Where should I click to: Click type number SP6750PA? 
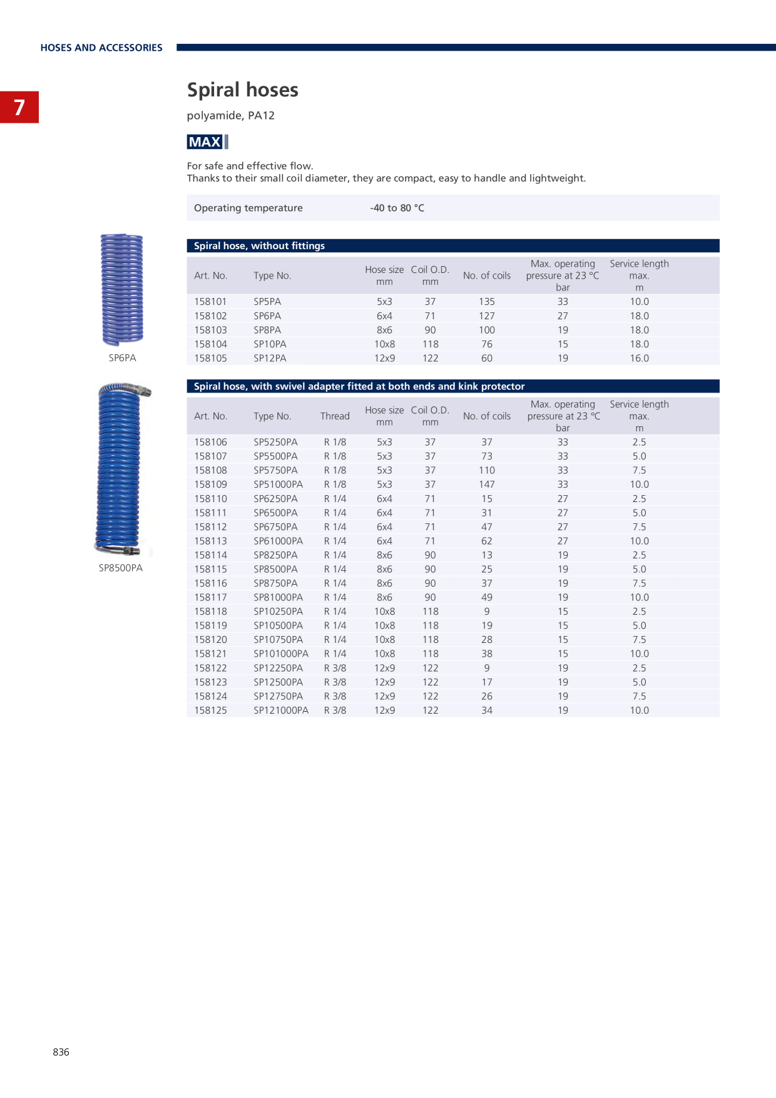click(x=275, y=527)
